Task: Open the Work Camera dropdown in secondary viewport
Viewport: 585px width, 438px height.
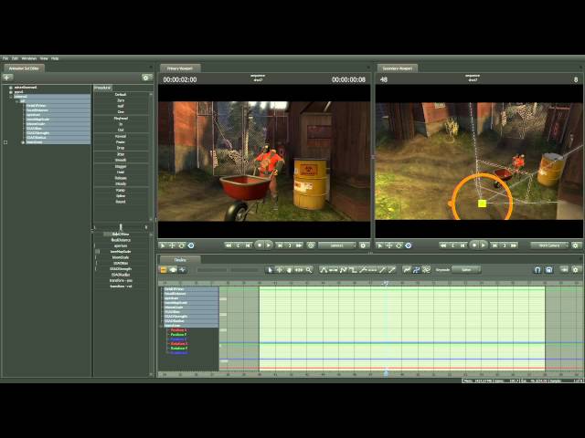Action: pyautogui.click(x=549, y=245)
